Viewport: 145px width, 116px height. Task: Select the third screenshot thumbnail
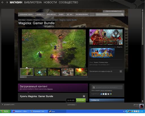click(54, 72)
